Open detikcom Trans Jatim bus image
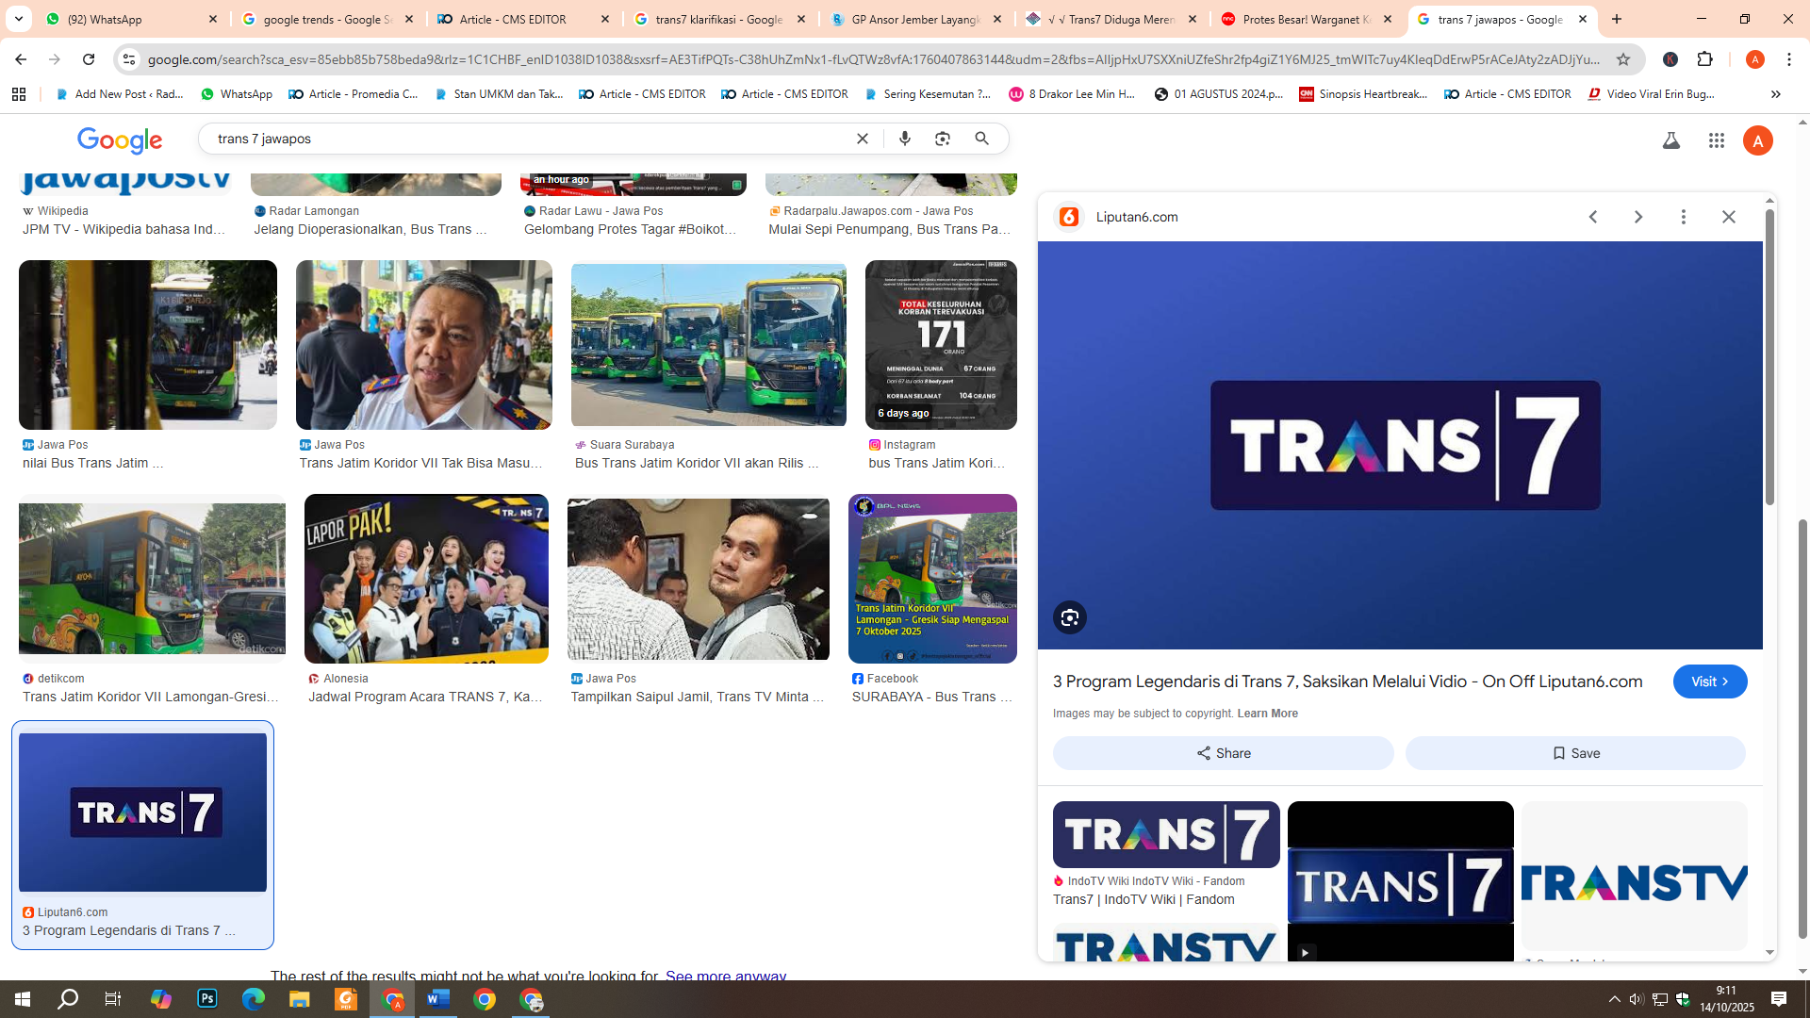The image size is (1810, 1018). point(152,579)
